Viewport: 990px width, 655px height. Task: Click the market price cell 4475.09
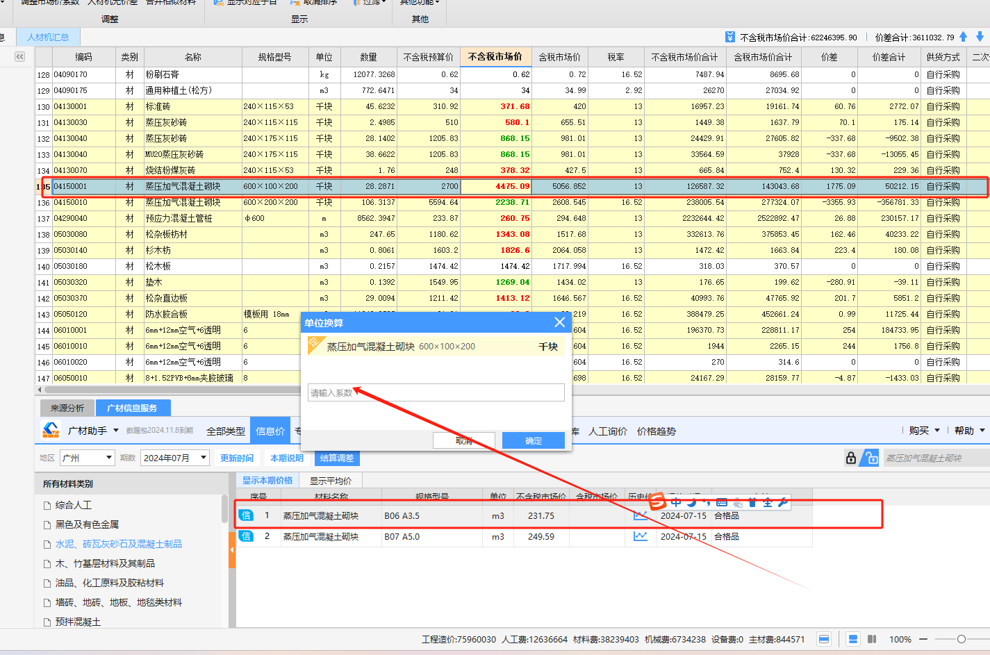(x=495, y=186)
